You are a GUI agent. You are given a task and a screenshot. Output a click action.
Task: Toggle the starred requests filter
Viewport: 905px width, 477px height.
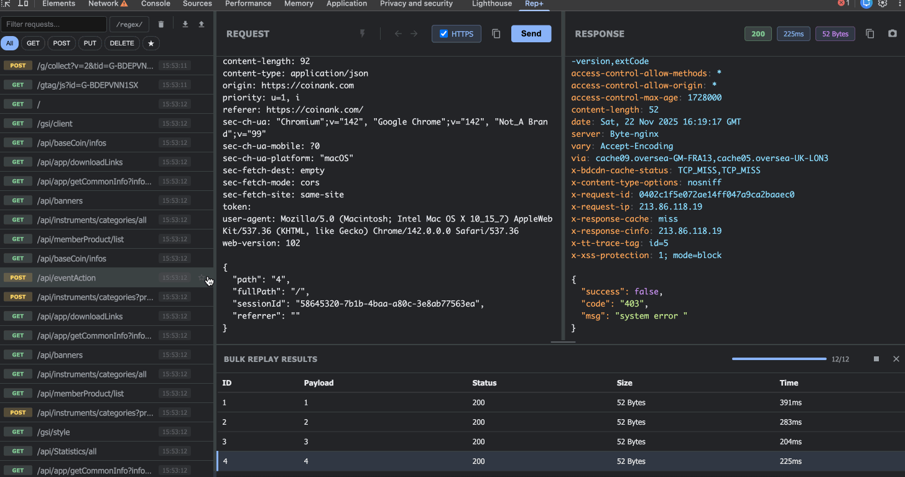click(151, 44)
